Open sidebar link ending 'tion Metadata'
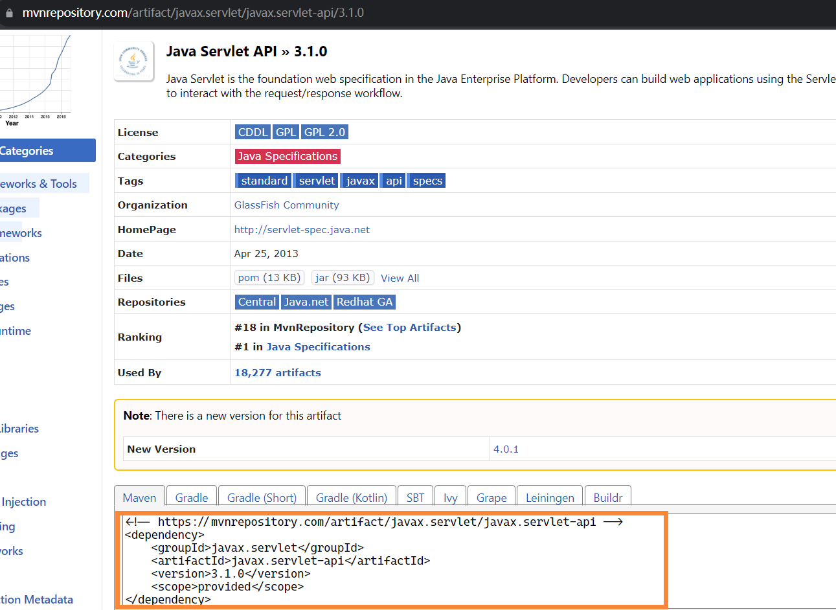 pyautogui.click(x=36, y=600)
